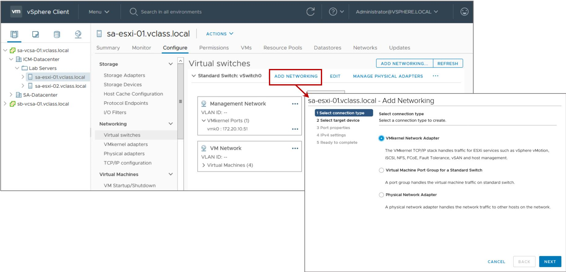Screen dimensions: 566x272
Task: Click CANCEL in Add Networking wizard
Action: pyautogui.click(x=496, y=262)
